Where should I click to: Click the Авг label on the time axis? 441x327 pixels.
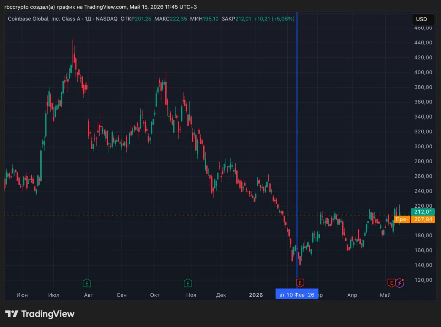point(89,295)
